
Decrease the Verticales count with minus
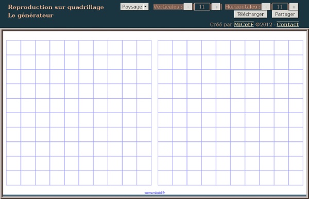coord(188,7)
